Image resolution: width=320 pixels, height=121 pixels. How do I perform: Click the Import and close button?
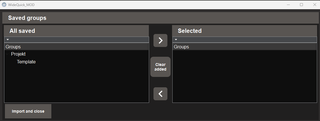pyautogui.click(x=28, y=111)
